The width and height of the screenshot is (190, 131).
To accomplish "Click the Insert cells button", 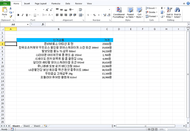I will click(x=151, y=8).
